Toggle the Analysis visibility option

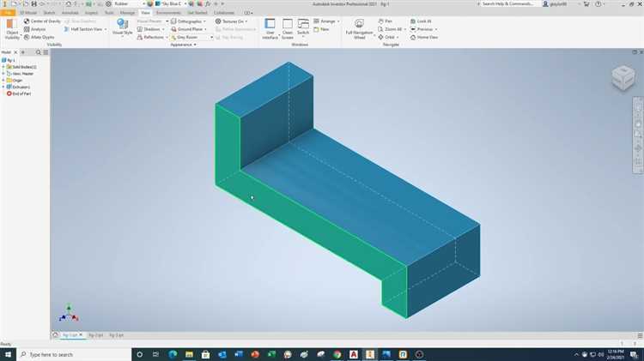click(37, 29)
